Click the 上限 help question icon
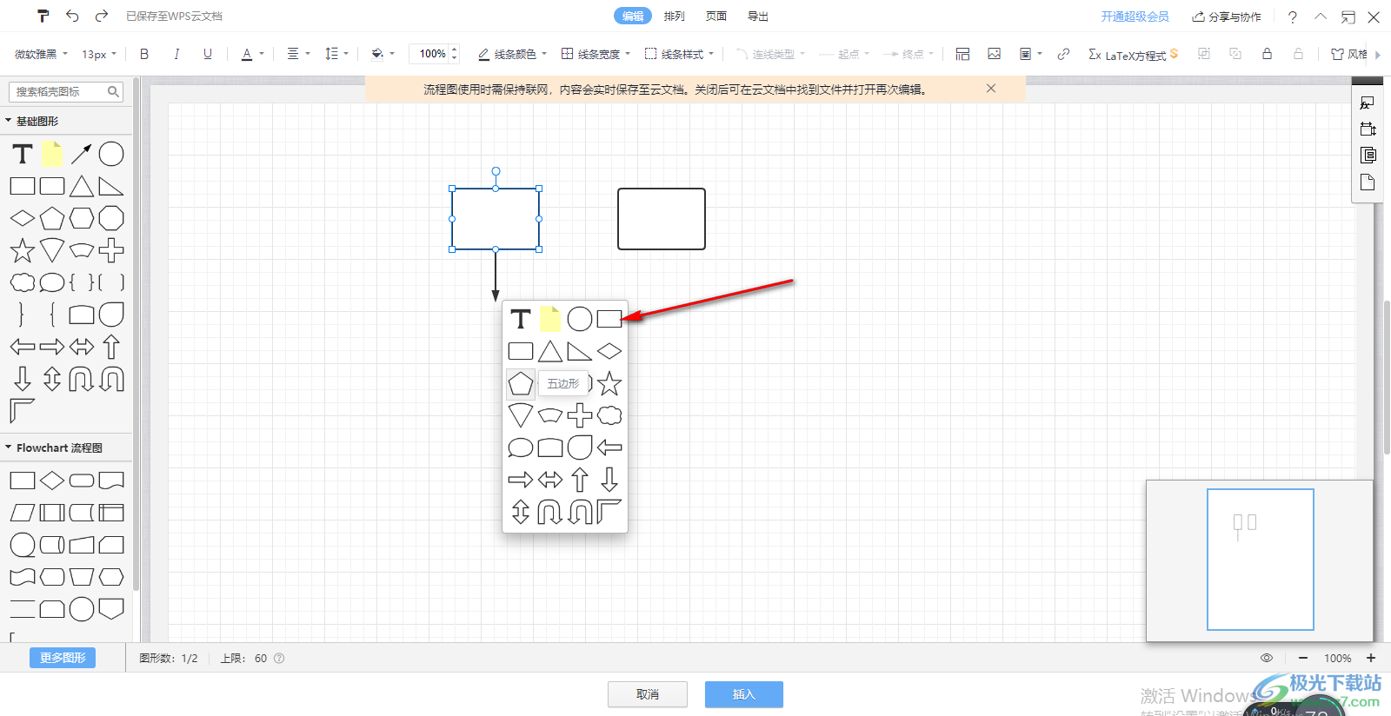Image resolution: width=1391 pixels, height=716 pixels. 279,658
